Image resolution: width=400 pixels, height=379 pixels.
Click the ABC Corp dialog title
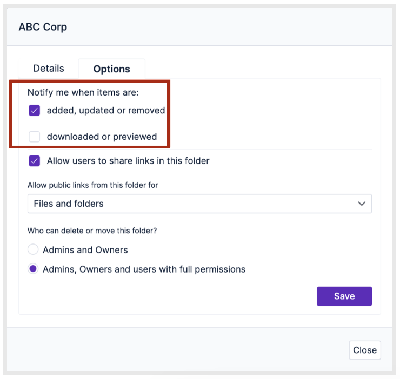[43, 27]
